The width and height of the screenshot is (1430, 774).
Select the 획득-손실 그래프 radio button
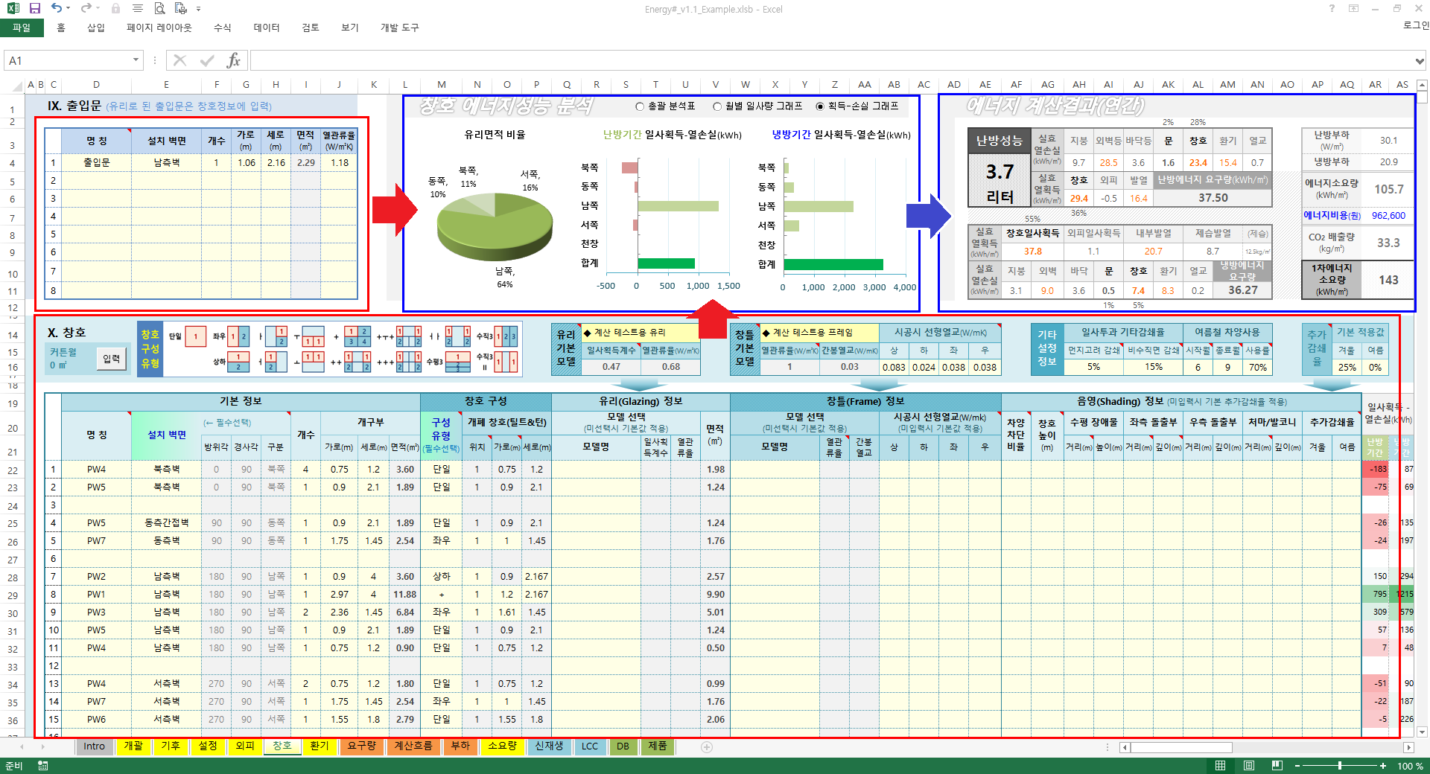(820, 106)
